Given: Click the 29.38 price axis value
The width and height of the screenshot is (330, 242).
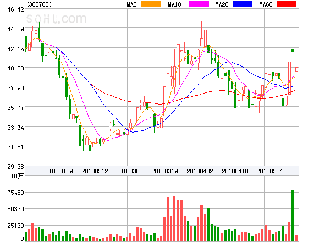Looking at the screenshot, I should (x=15, y=167).
